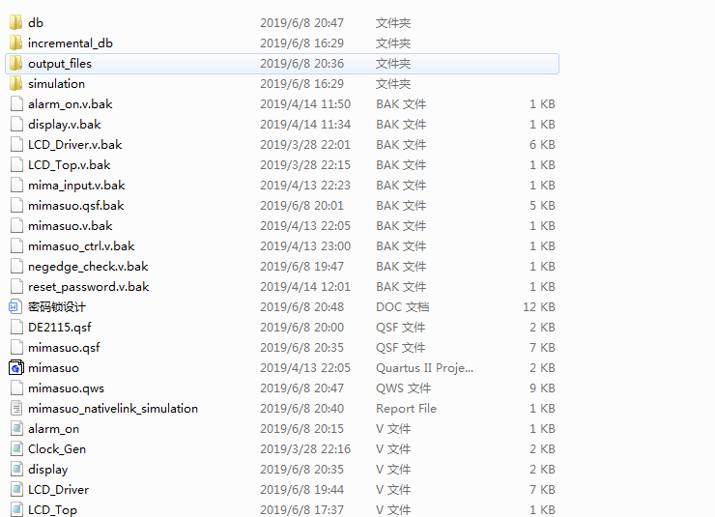This screenshot has width=715, height=517.
Task: Click the mimasuo.qws file icon
Action: [x=16, y=388]
